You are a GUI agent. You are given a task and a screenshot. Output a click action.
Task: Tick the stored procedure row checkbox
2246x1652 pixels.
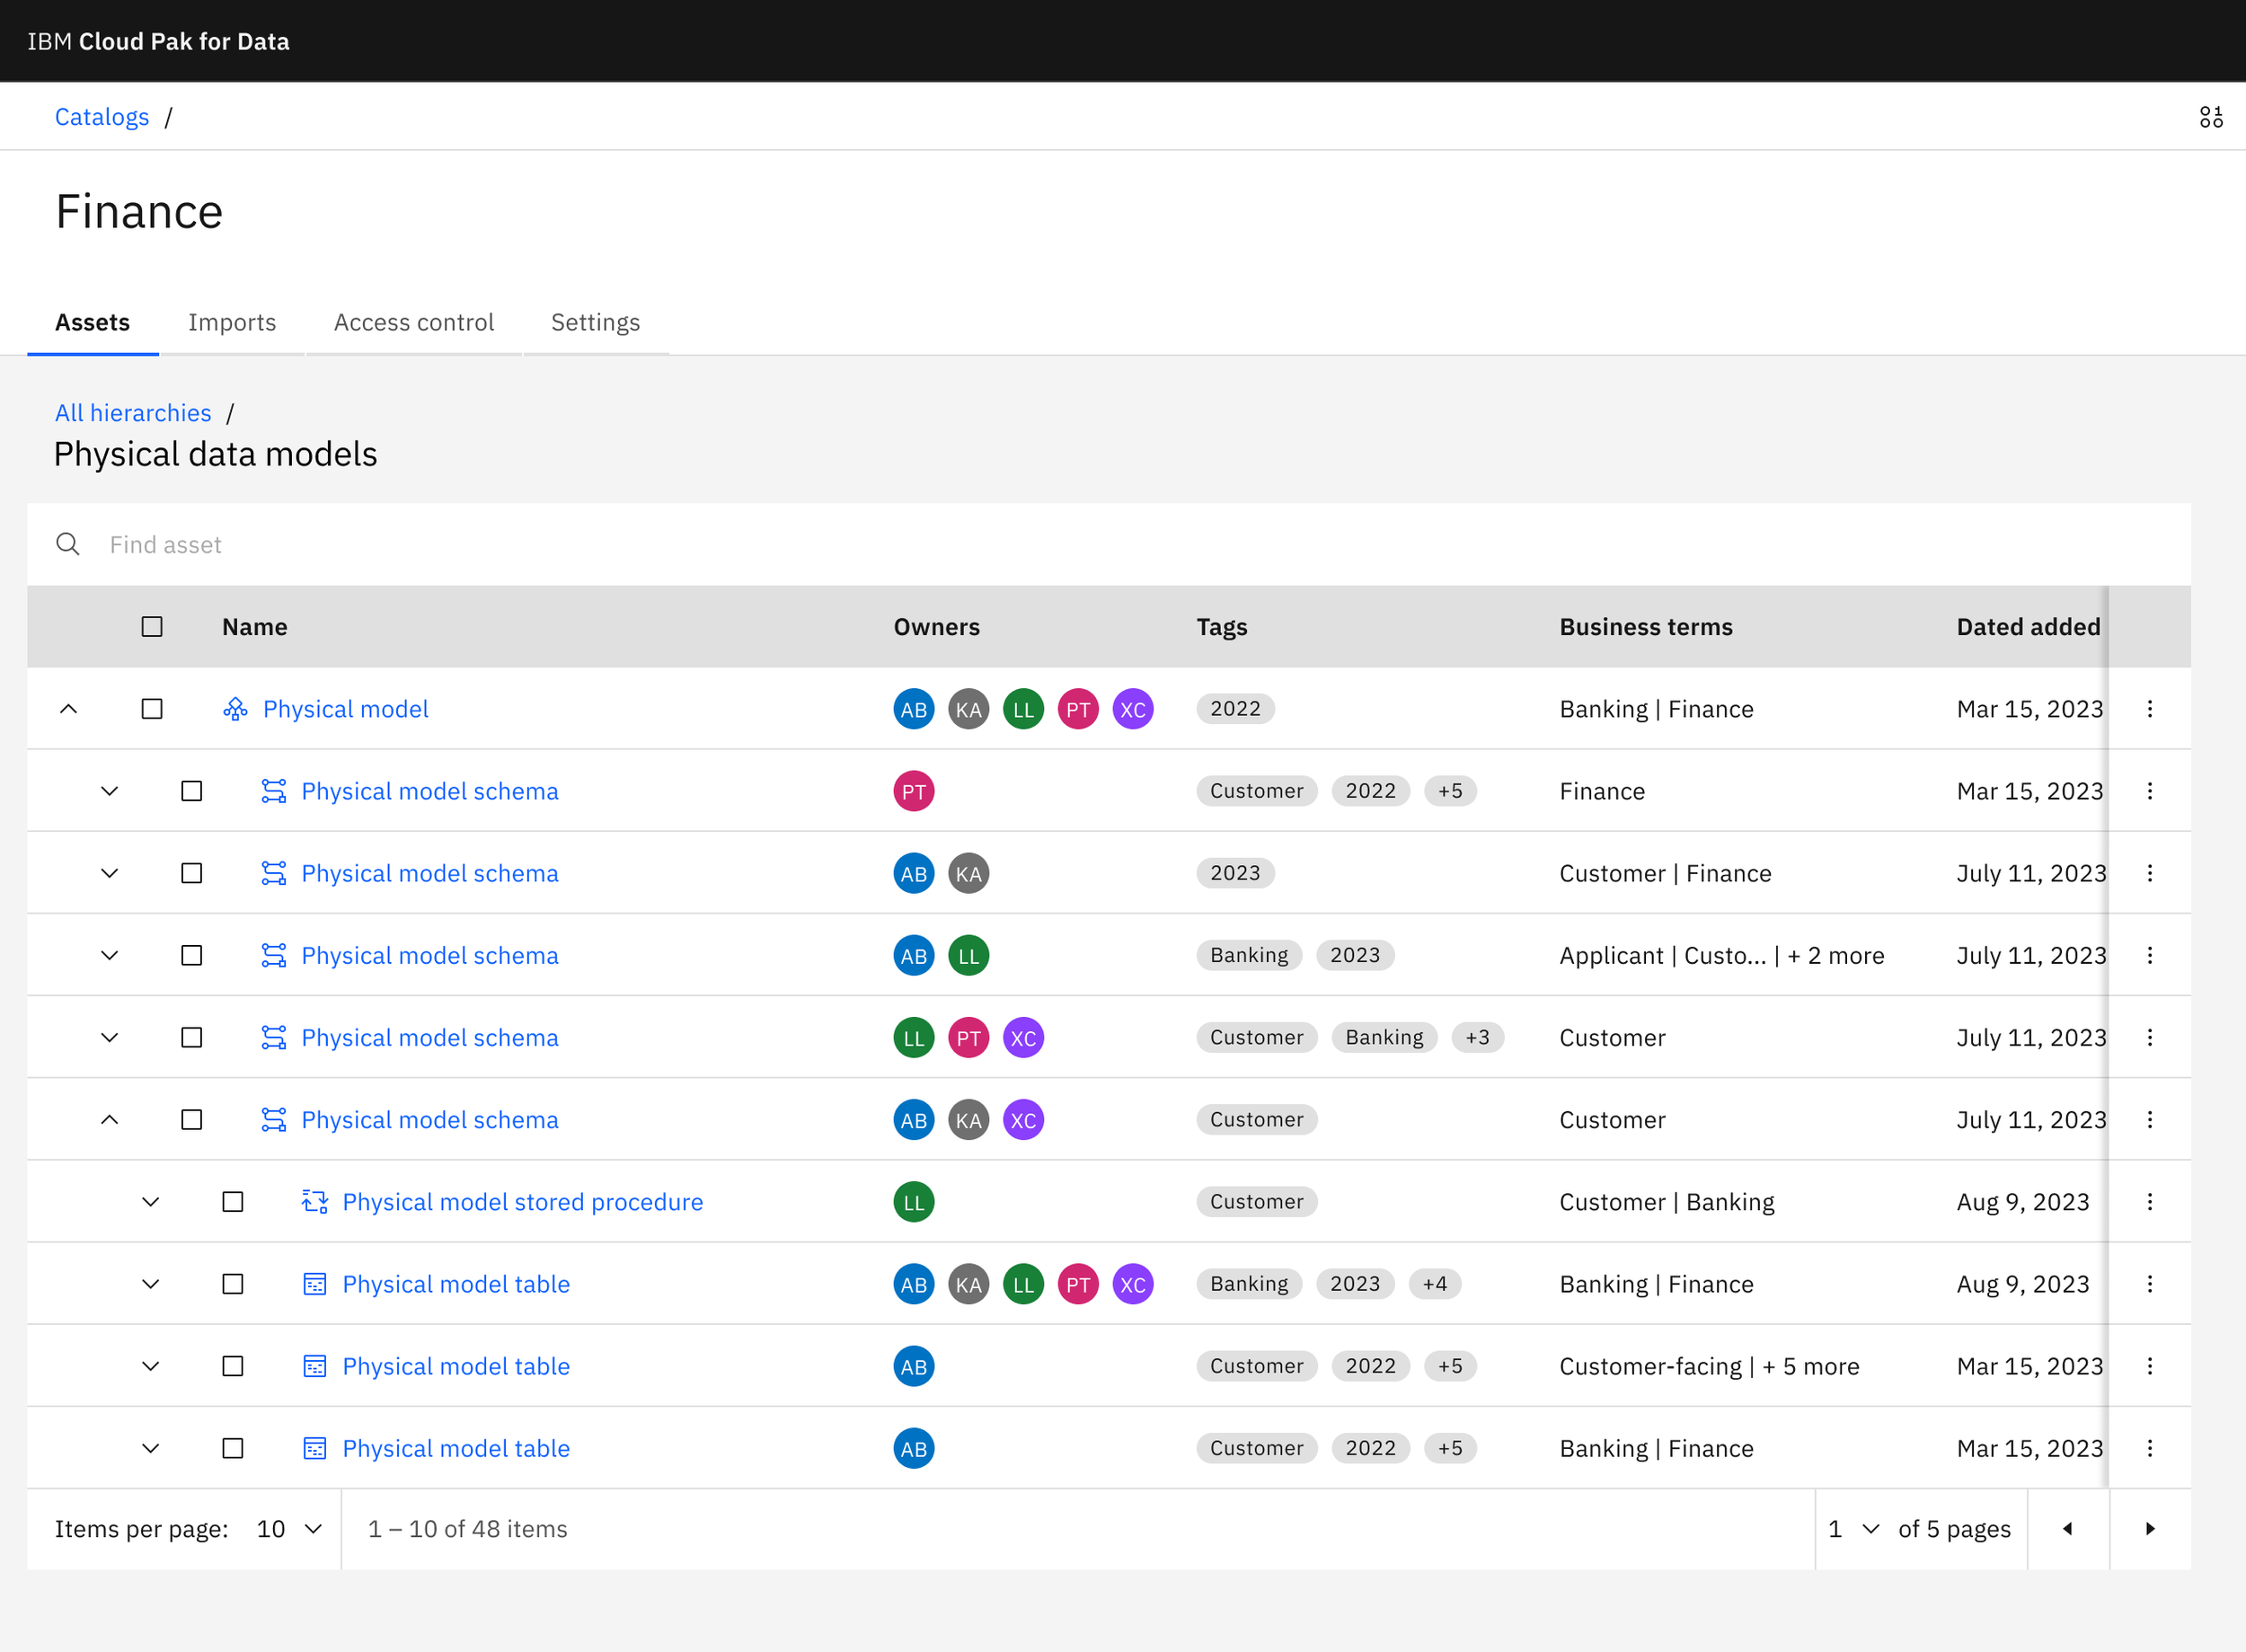click(x=233, y=1202)
